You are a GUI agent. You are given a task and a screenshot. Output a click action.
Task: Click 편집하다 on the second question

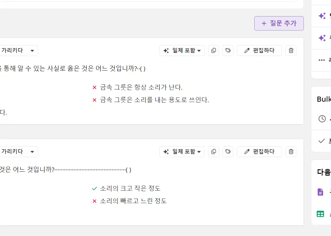pyautogui.click(x=259, y=152)
